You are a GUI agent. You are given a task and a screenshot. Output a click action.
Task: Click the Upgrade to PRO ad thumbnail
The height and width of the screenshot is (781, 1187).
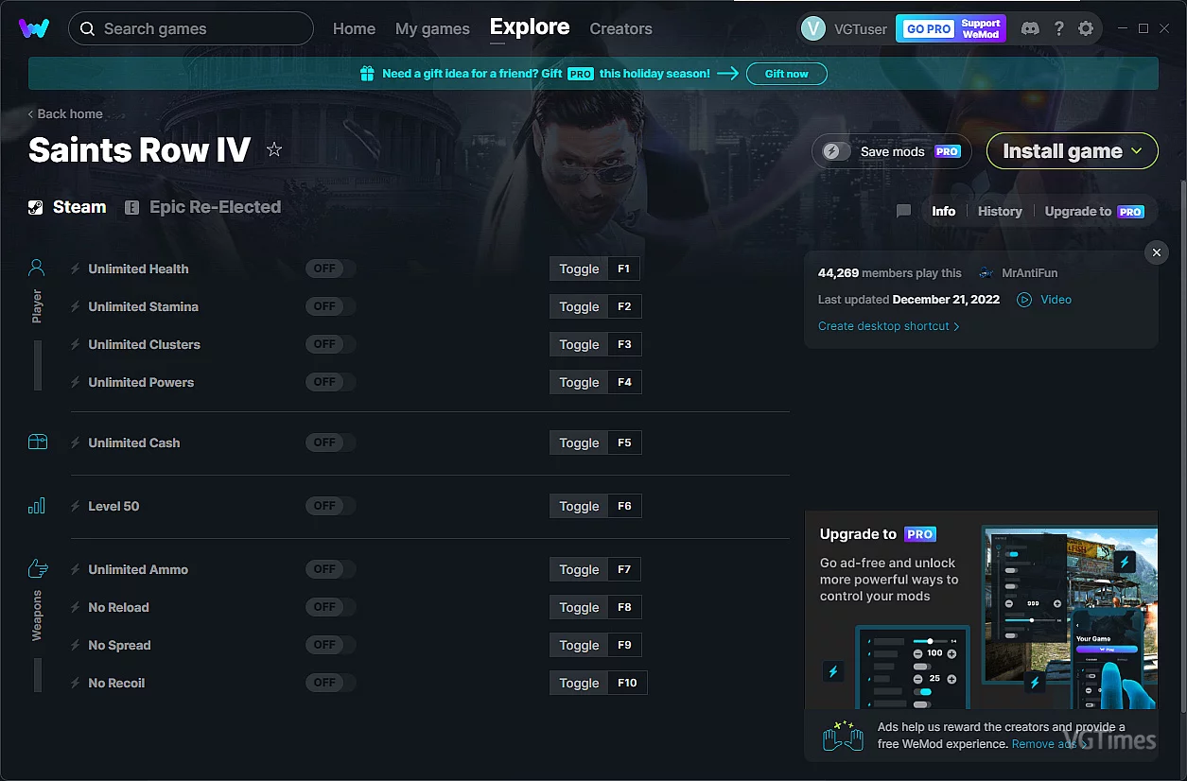(x=982, y=610)
